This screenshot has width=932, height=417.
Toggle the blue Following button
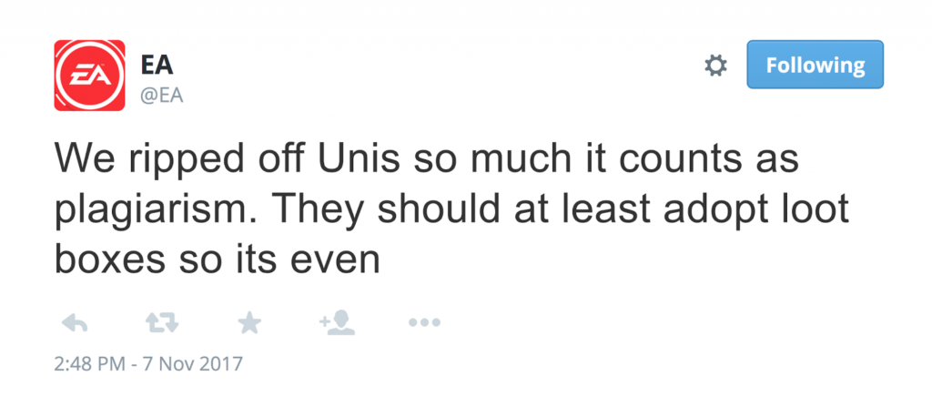click(815, 65)
